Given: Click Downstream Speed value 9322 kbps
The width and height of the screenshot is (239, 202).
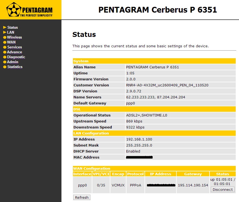Looking at the screenshot, I should [x=135, y=127].
